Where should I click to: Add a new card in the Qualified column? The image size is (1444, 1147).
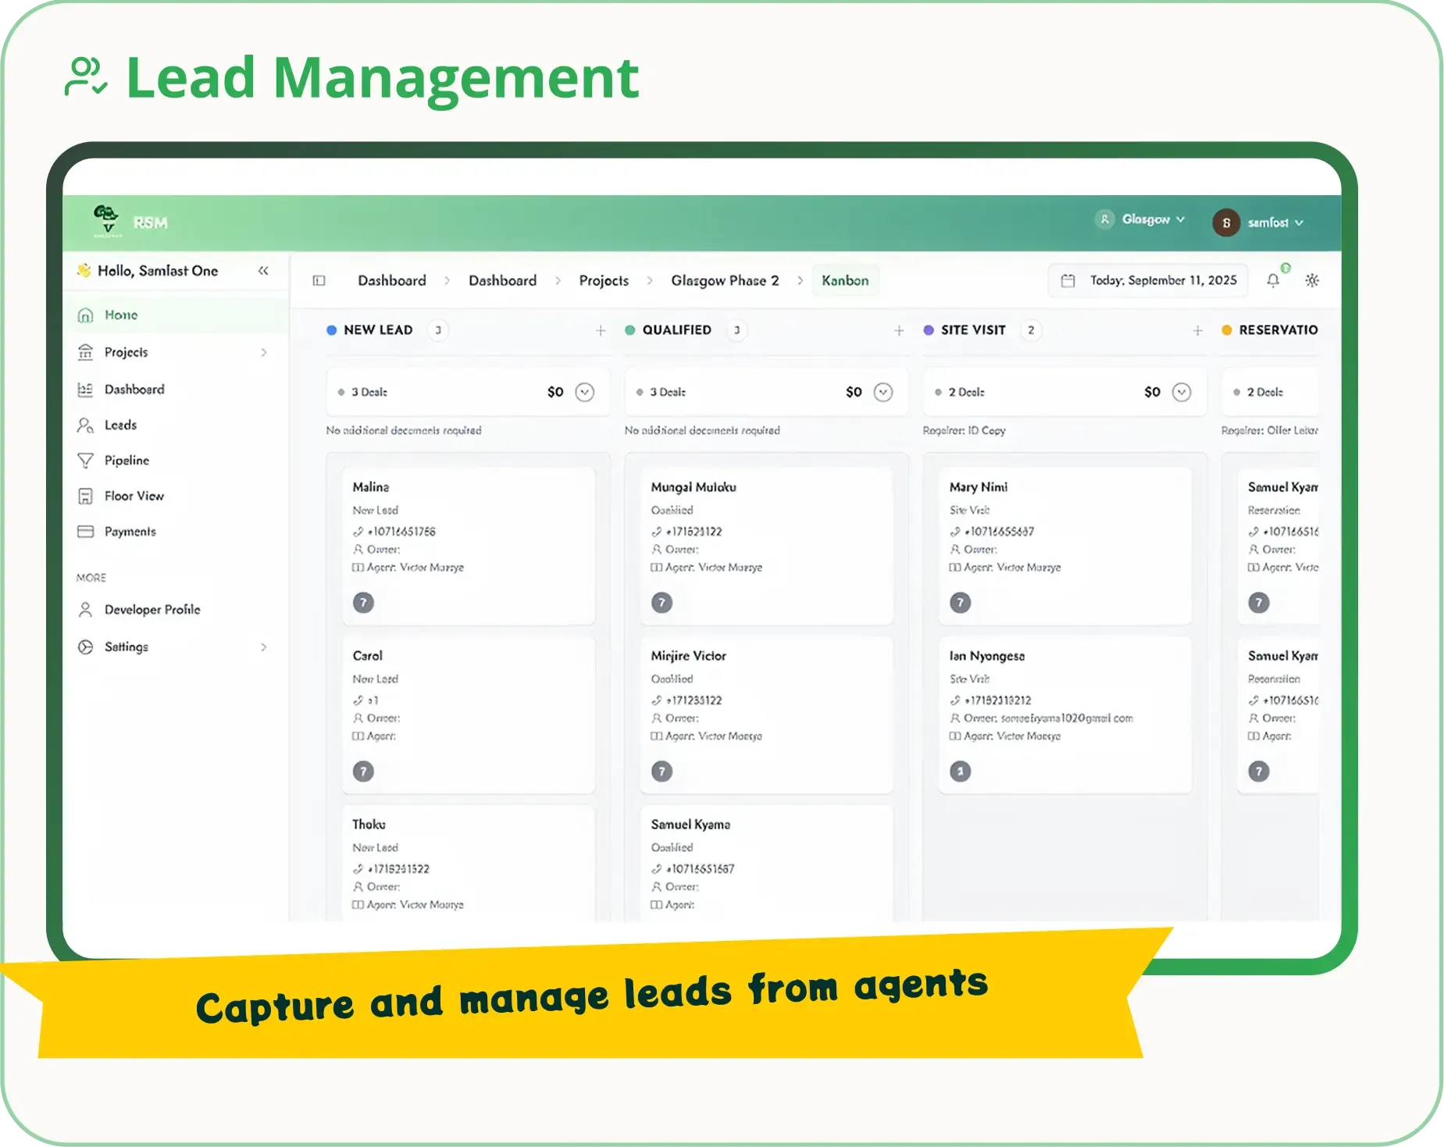899,329
